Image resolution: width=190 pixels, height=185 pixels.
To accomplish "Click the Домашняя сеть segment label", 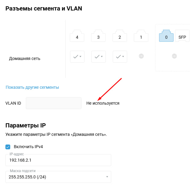I will click(25, 58).
